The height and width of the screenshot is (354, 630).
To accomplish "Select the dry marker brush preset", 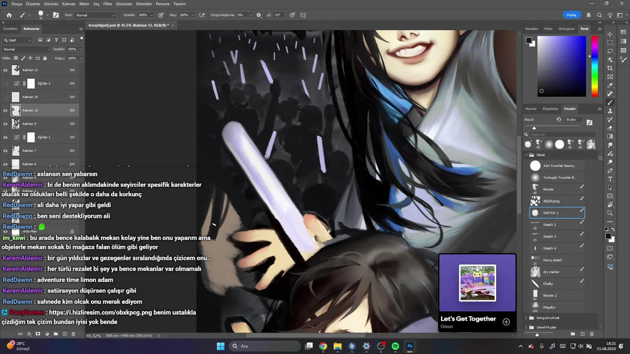I will [x=557, y=272].
